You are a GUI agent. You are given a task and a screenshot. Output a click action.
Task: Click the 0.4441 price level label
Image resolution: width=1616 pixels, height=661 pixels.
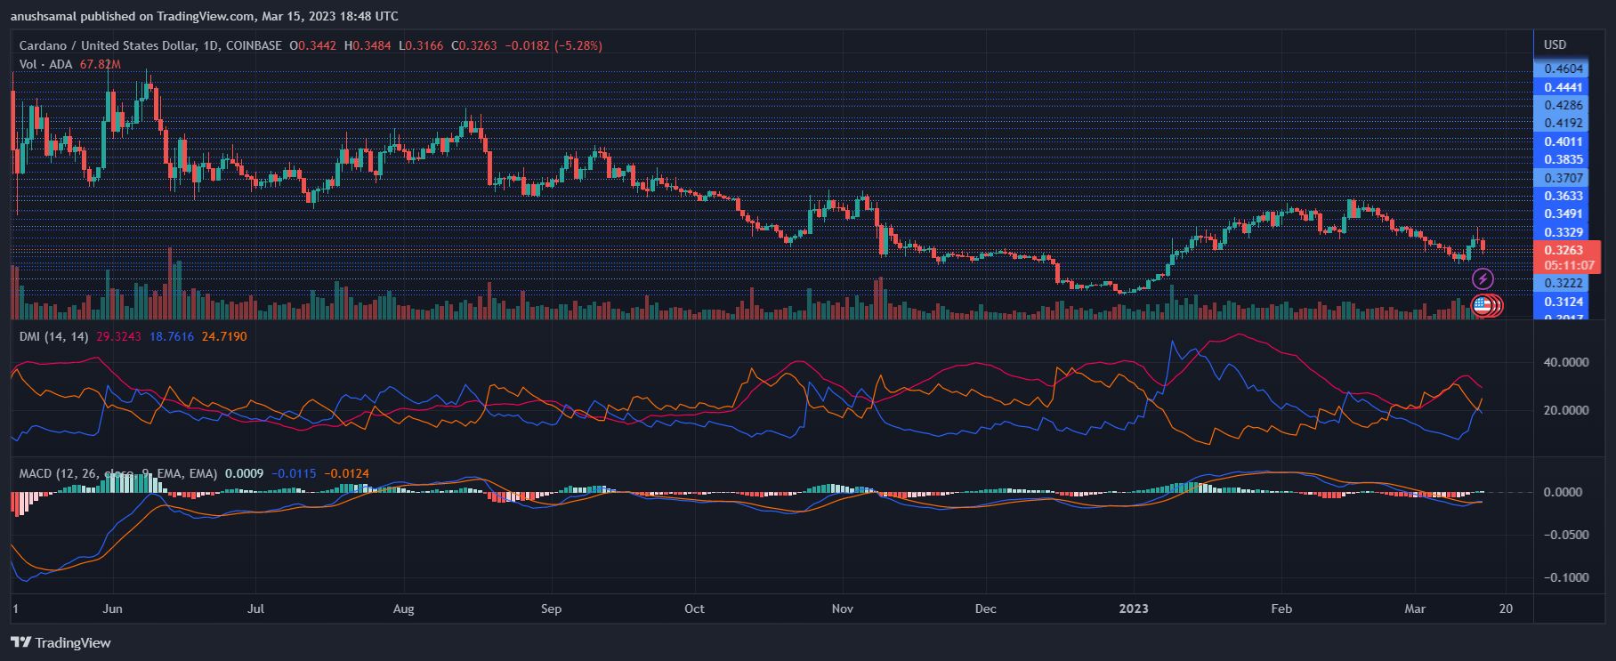pyautogui.click(x=1563, y=87)
